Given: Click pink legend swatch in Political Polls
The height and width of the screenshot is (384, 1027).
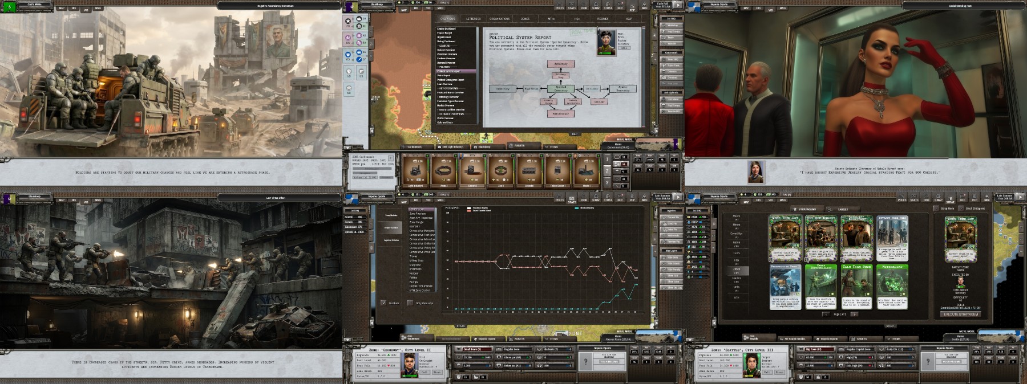Looking at the screenshot, I should click(x=469, y=211).
